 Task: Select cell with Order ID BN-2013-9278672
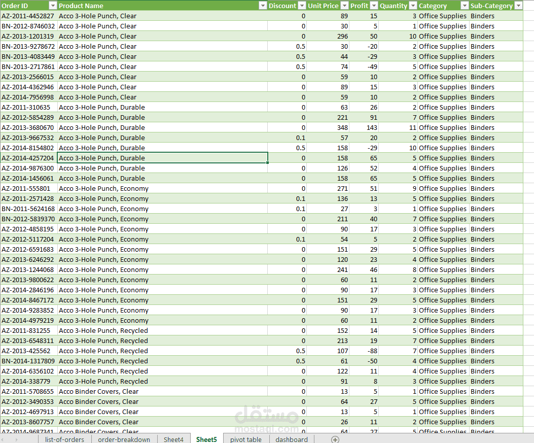click(x=28, y=46)
